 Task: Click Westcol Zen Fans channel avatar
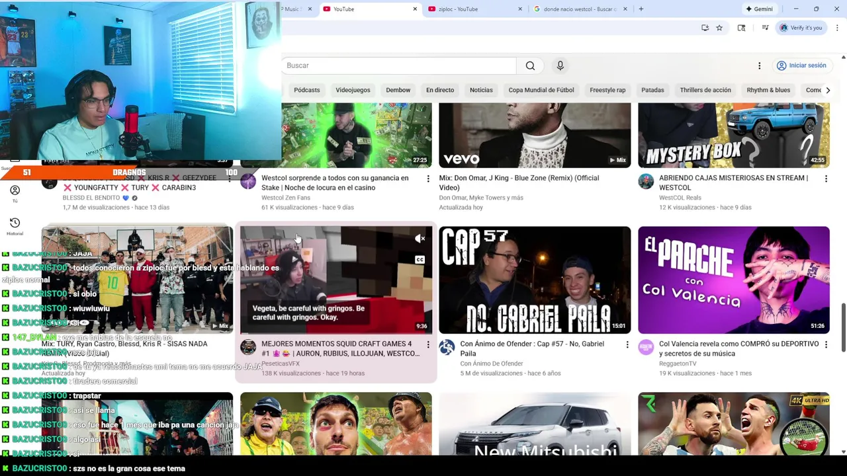[248, 182]
